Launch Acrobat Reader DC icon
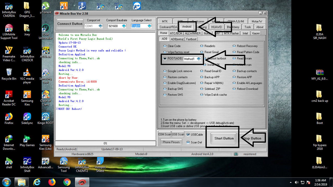Image resolution: width=333 pixels, height=187 pixels. pyautogui.click(x=9, y=98)
